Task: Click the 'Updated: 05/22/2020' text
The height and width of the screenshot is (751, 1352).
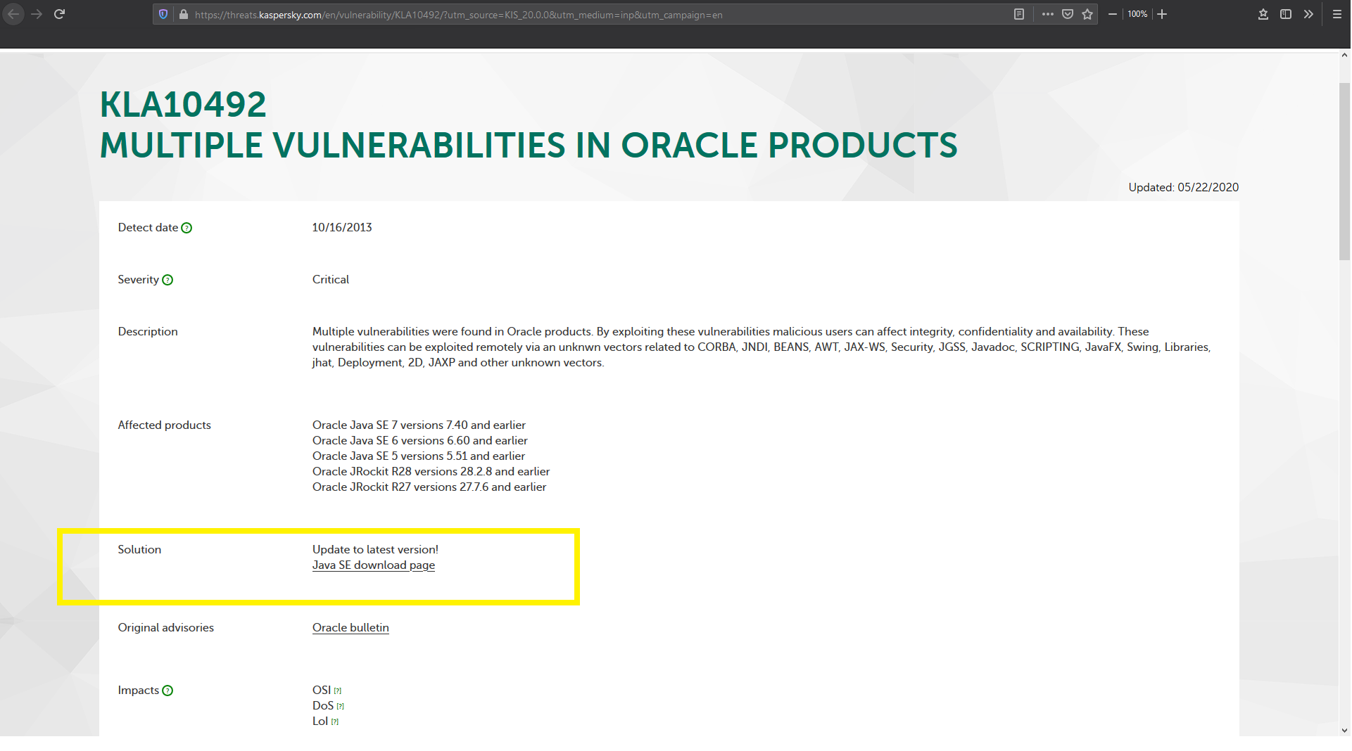Action: pyautogui.click(x=1184, y=187)
